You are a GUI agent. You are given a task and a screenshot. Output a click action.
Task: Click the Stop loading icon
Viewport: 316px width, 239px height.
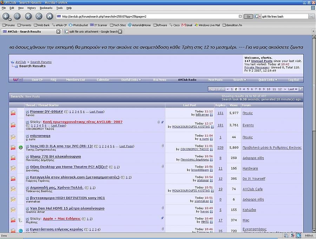[x=39, y=16]
